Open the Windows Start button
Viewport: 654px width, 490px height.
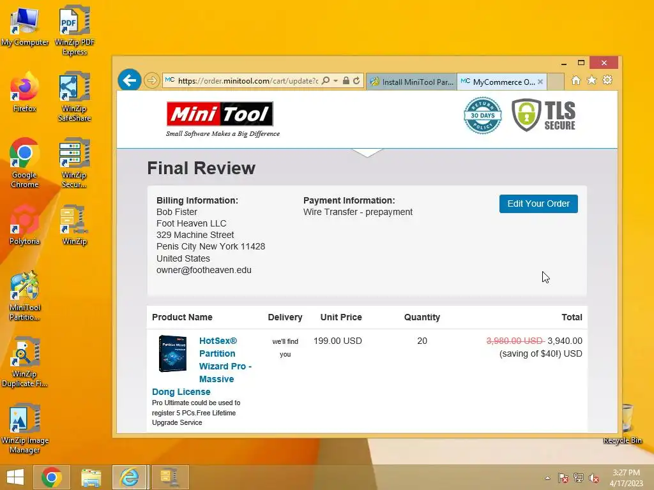pos(15,477)
